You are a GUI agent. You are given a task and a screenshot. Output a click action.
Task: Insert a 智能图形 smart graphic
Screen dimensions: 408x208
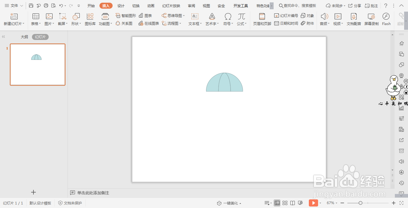[x=126, y=15]
